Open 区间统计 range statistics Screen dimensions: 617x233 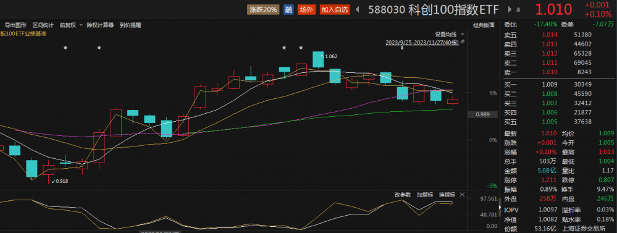(43, 25)
